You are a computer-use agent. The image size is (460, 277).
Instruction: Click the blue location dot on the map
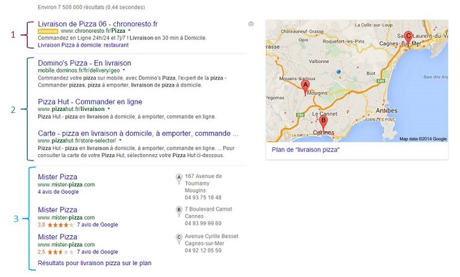click(339, 72)
